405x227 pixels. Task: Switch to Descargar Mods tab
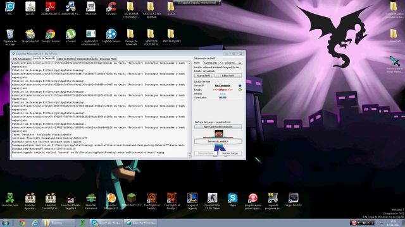(108, 59)
